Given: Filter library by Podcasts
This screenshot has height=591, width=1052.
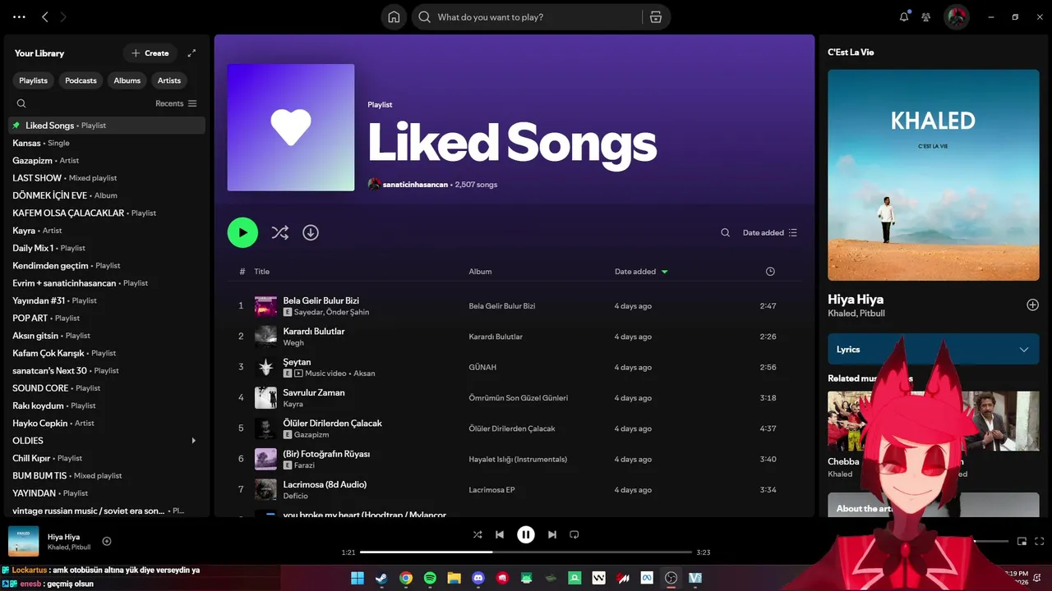Looking at the screenshot, I should pos(81,80).
